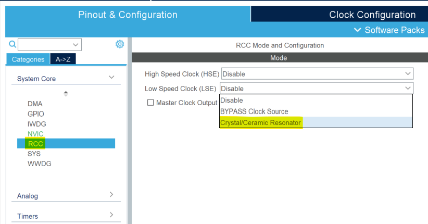Expand the Software Packs menu
Screen dimensions: 428x224
pos(389,30)
